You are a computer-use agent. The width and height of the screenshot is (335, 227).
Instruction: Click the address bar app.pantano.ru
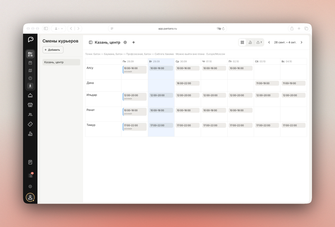coord(167,28)
